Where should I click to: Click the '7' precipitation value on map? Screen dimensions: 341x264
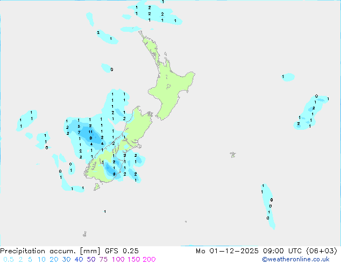tap(79, 132)
